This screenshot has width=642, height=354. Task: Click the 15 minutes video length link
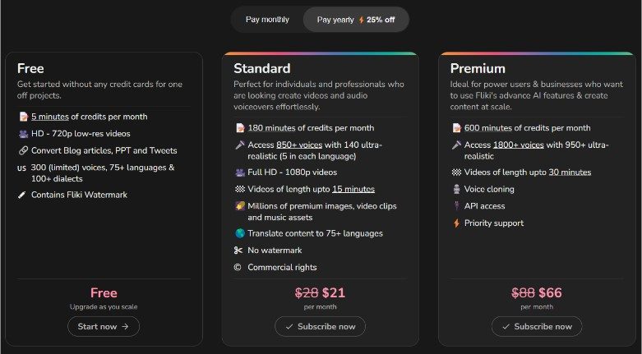(x=353, y=189)
